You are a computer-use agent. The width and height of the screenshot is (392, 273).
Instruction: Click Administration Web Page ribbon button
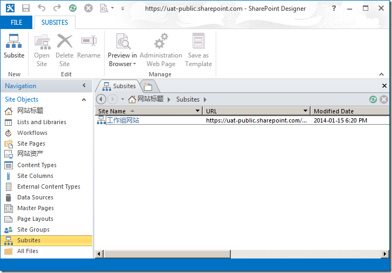click(161, 51)
